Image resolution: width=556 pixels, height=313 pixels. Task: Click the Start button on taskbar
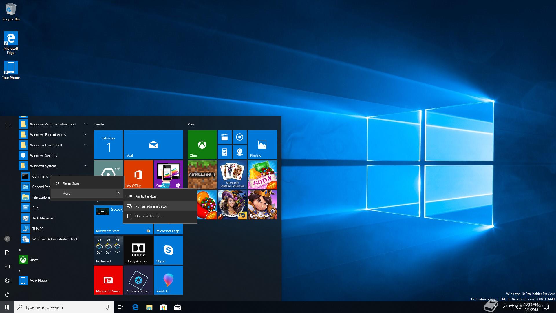pyautogui.click(x=7, y=307)
